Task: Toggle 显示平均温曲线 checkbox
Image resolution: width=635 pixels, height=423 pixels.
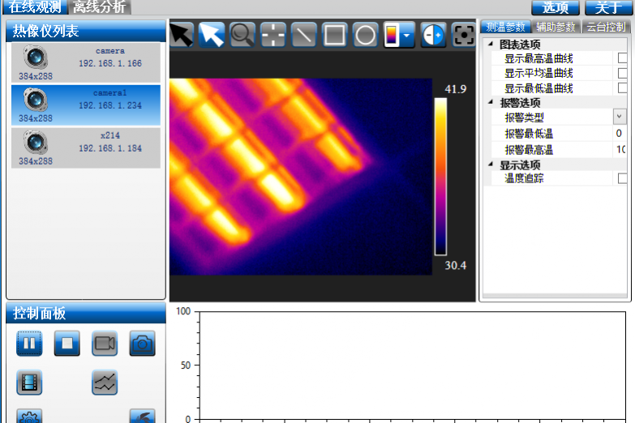Action: pos(623,73)
